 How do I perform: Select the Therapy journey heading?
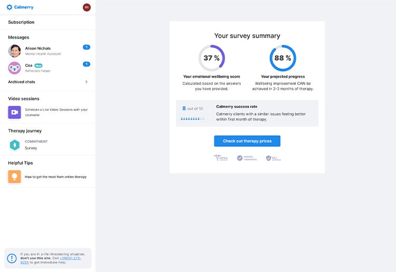coord(25,131)
